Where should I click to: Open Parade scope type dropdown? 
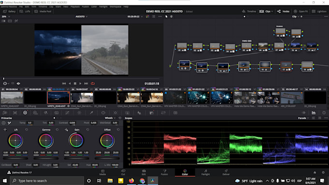tap(303, 118)
